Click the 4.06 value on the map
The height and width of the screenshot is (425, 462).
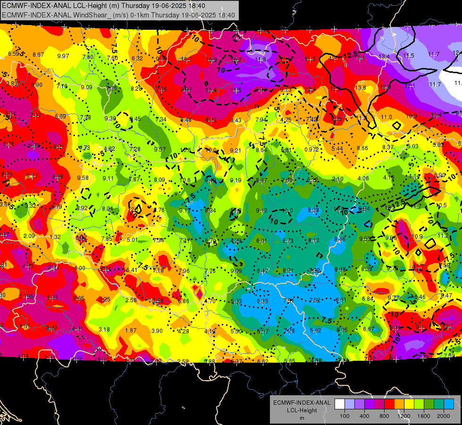coord(363,178)
